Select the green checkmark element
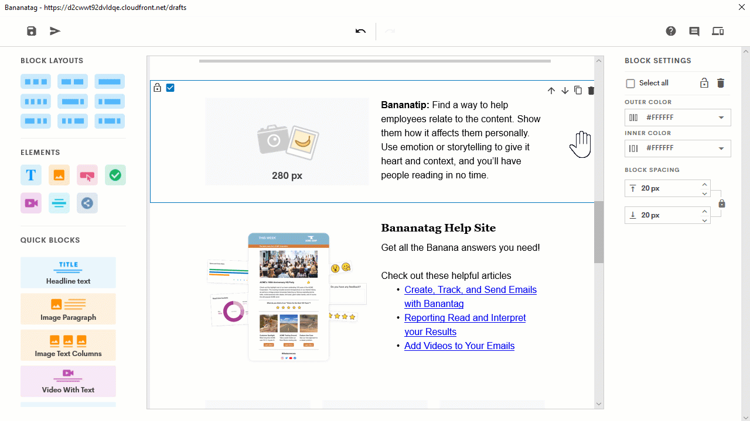Screen dimensions: 750x421 point(115,175)
